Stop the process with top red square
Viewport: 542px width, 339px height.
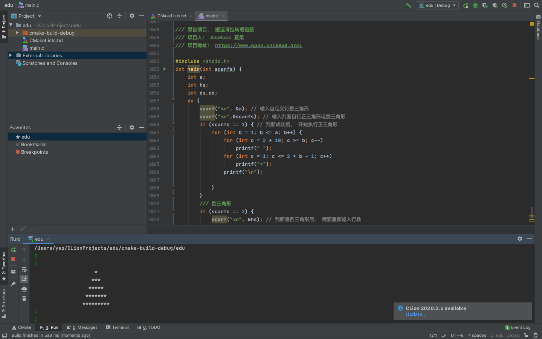515,5
